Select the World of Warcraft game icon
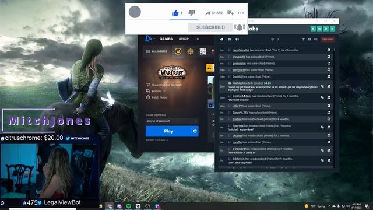373x210 pixels. coord(178,51)
